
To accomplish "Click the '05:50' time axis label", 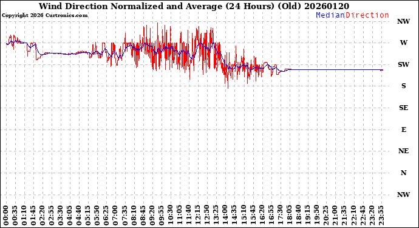I will pyautogui.click(x=97, y=215).
